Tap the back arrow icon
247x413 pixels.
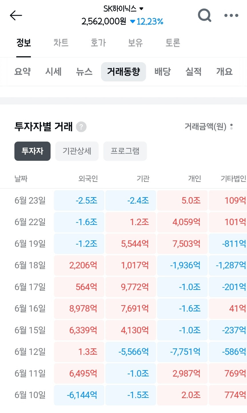tap(16, 15)
